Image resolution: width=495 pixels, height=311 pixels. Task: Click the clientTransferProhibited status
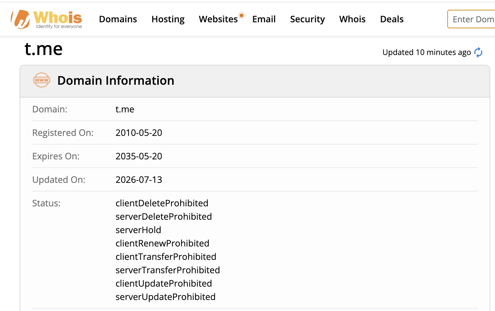point(166,257)
